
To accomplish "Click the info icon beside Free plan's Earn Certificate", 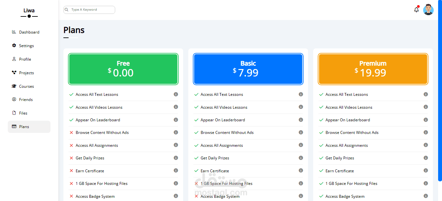I will click(x=176, y=170).
